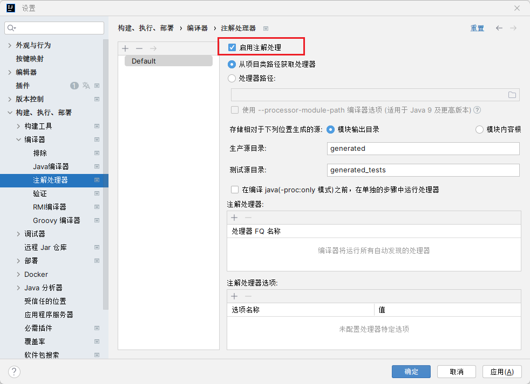Click the folder browse icon in processor path field

pos(512,95)
